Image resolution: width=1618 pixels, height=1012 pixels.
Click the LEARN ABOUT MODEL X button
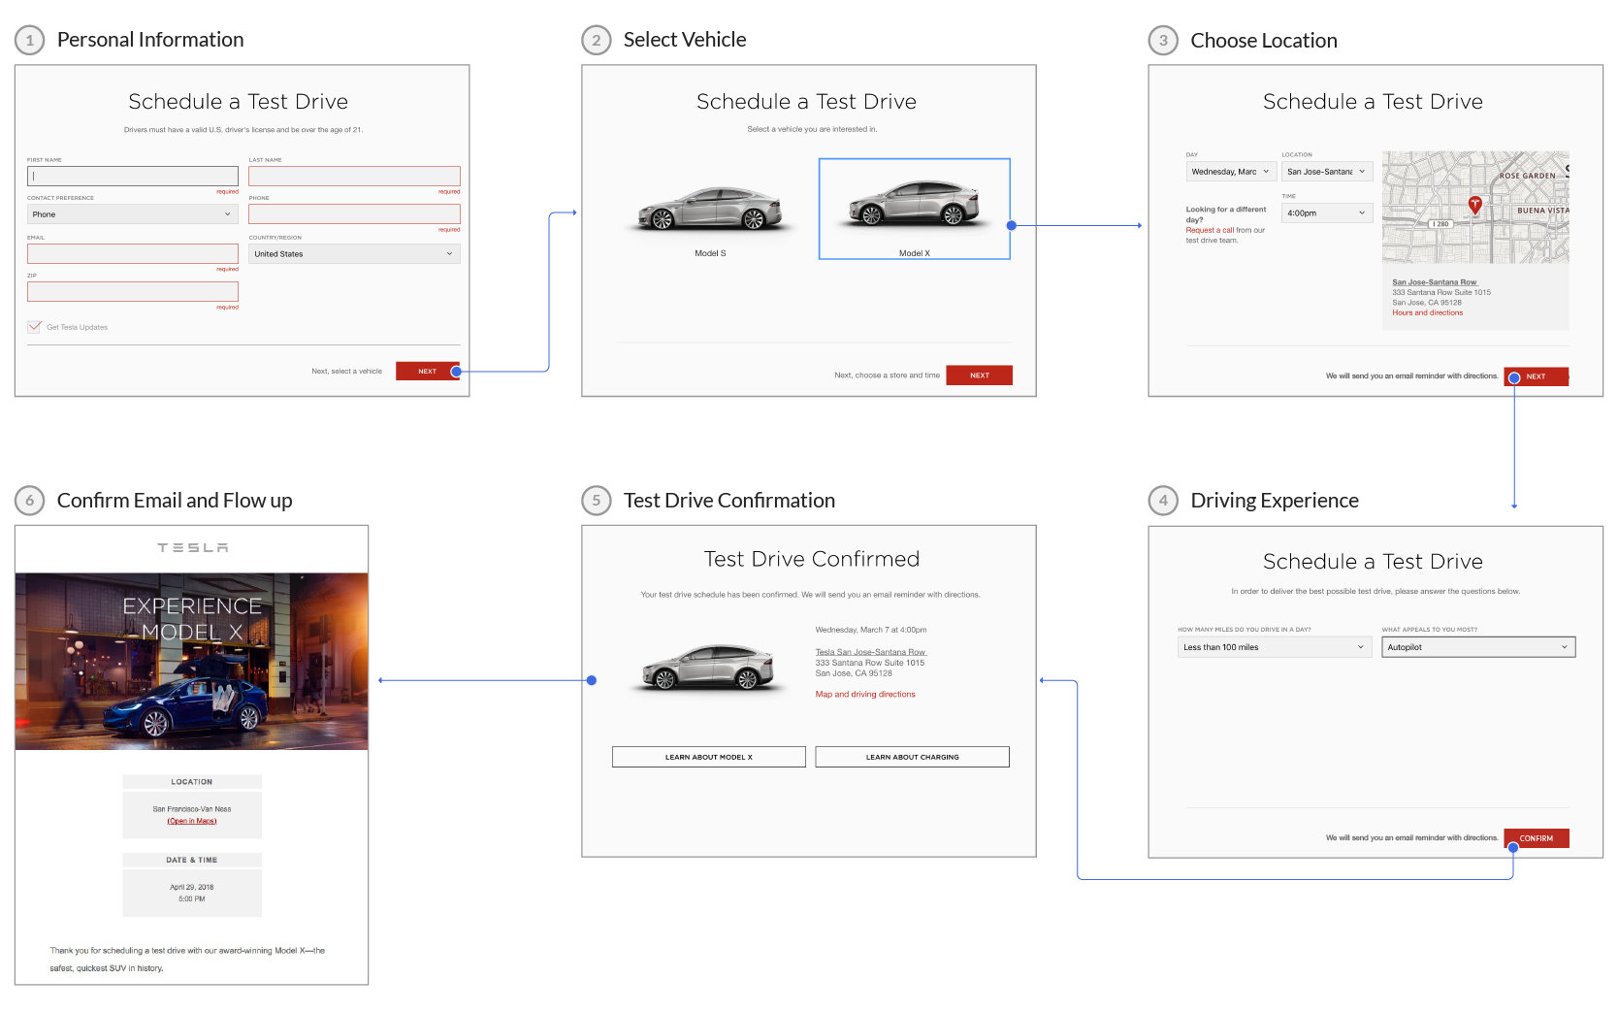coord(709,757)
